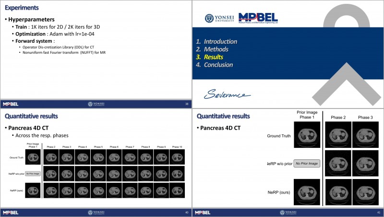Click 'Phase 2' header on slide 41
384x217 pixels.
click(x=338, y=118)
